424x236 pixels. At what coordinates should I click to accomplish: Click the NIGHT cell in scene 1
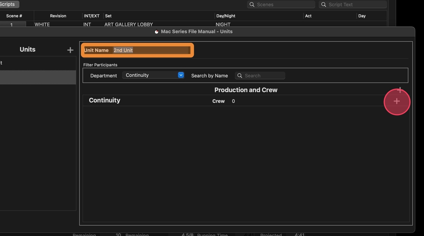tap(223, 24)
